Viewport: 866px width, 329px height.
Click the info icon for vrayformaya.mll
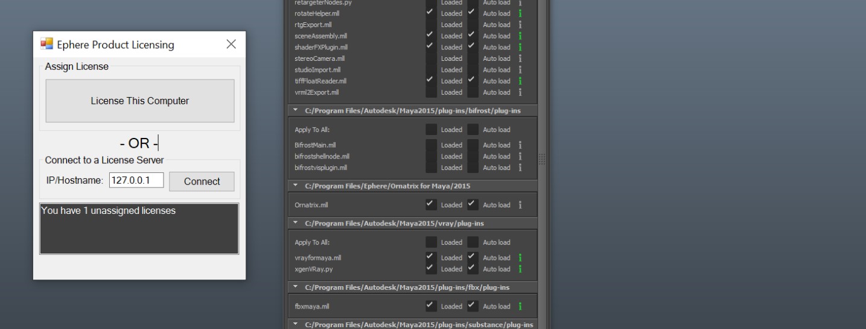click(520, 258)
